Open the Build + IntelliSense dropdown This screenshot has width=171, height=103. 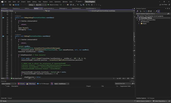pyautogui.click(x=62, y=84)
